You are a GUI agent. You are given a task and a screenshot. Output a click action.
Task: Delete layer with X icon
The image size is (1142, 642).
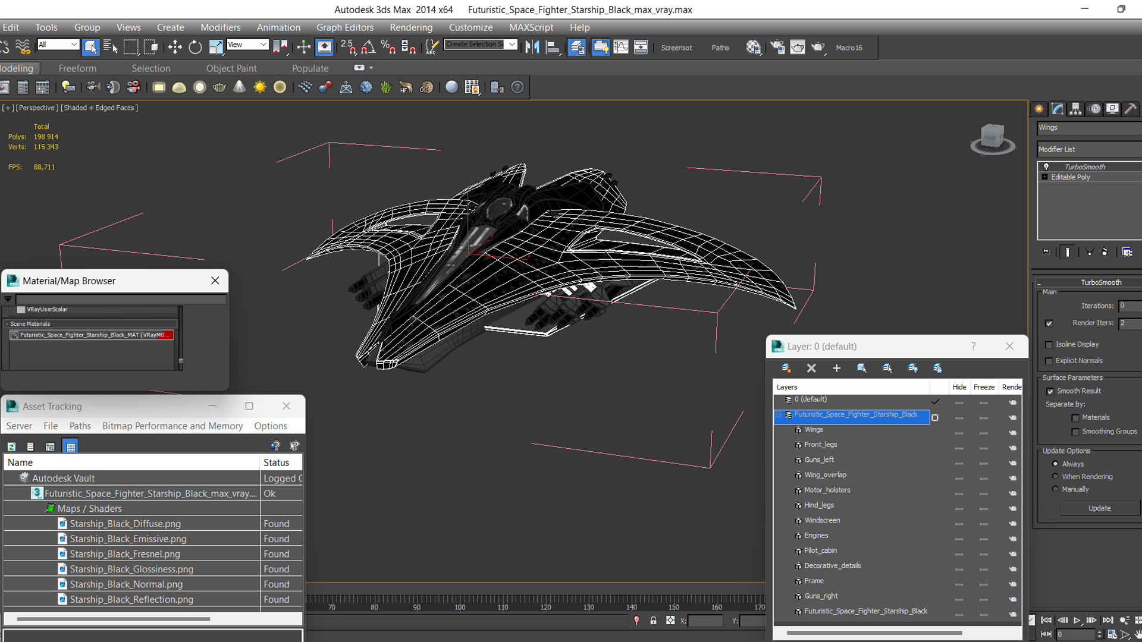click(811, 368)
